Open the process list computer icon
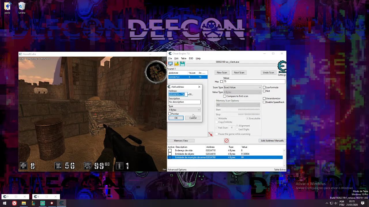The width and height of the screenshot is (369, 207). pyautogui.click(x=170, y=64)
